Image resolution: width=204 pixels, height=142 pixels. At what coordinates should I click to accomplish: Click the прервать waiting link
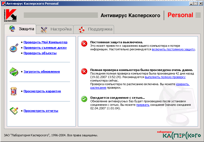[x=143, y=105]
